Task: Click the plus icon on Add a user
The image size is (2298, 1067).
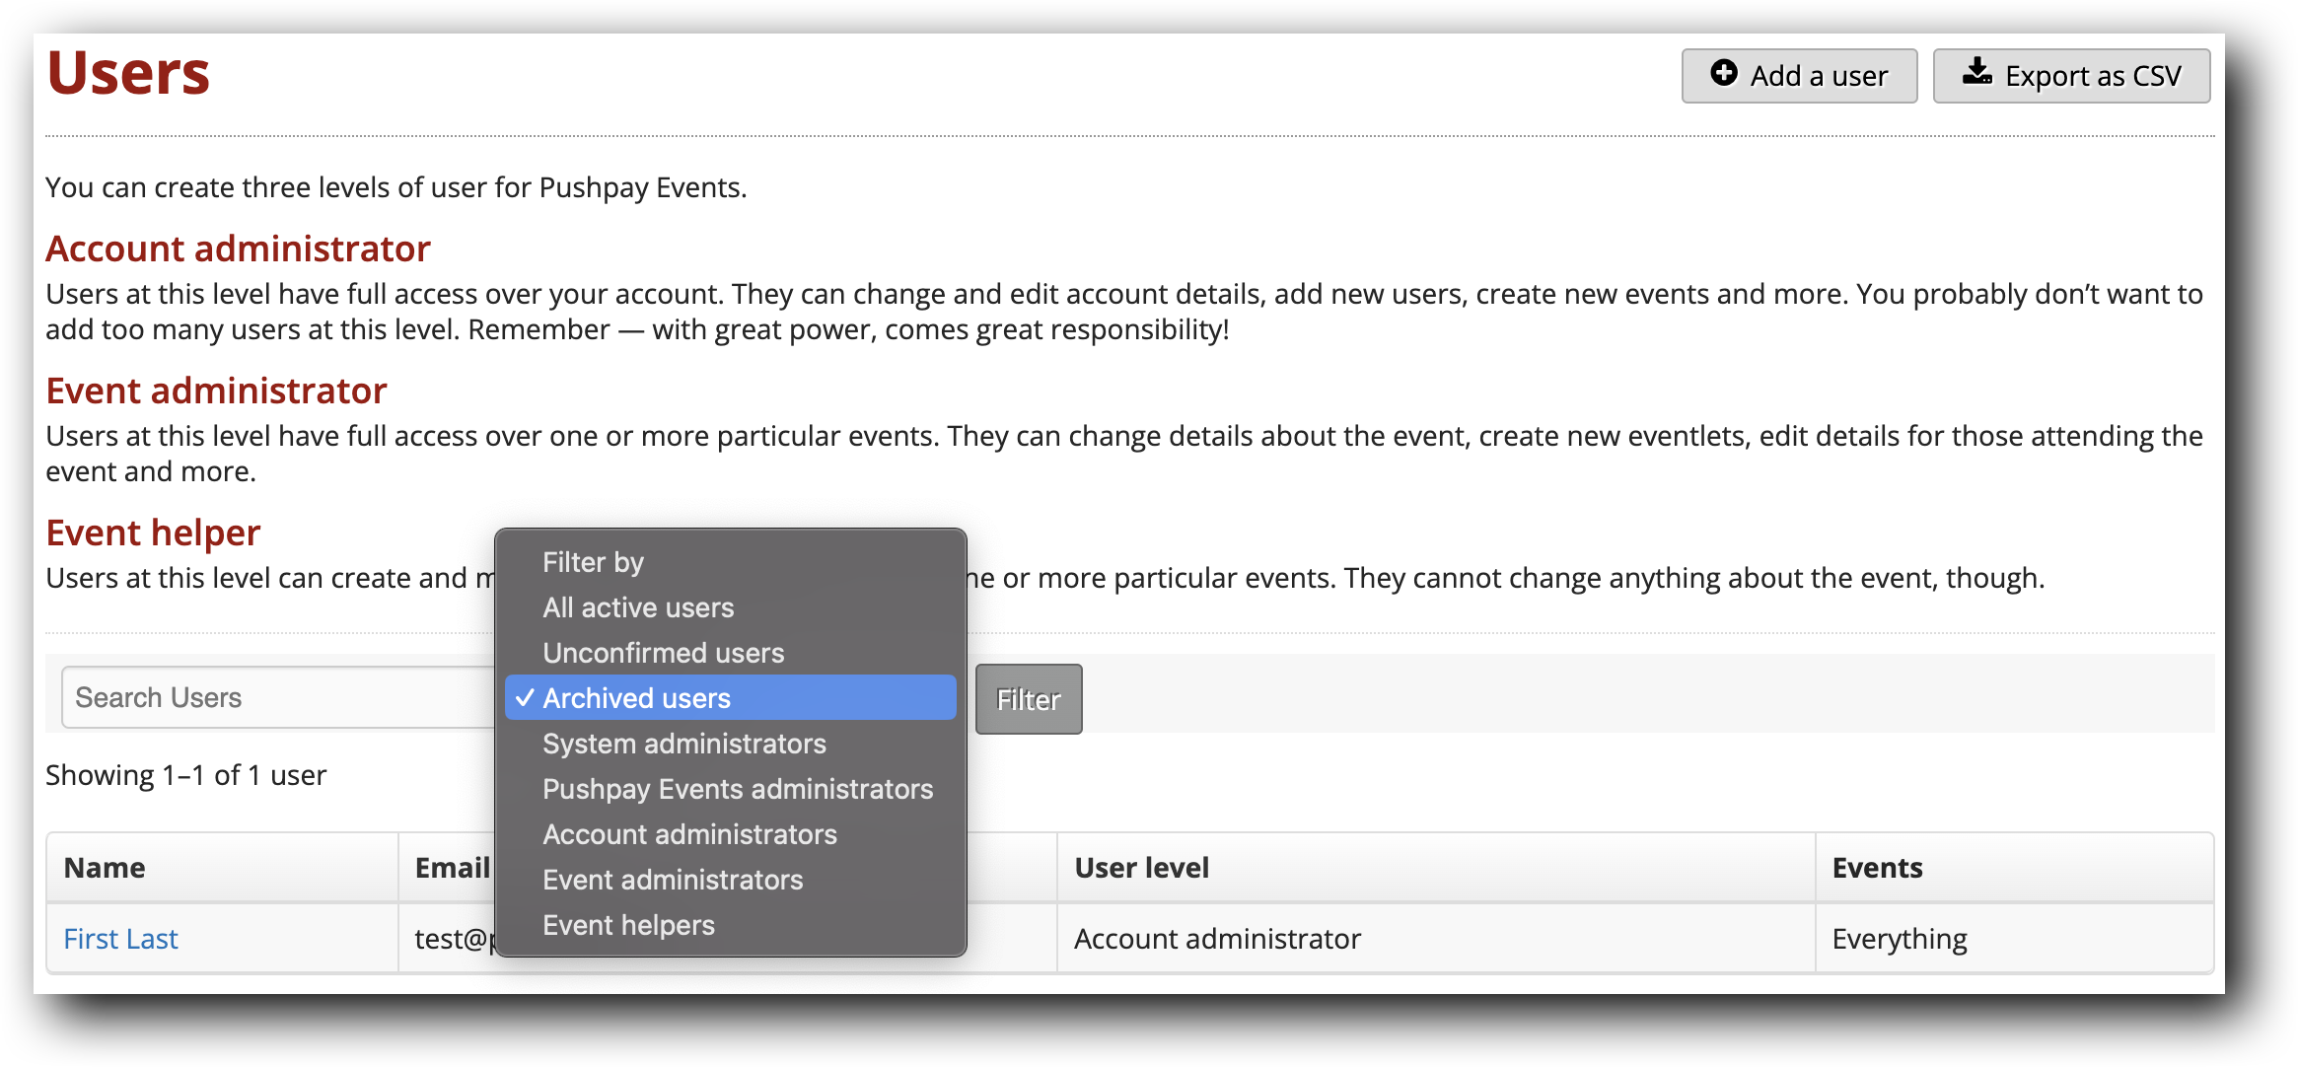Action: click(x=1724, y=74)
